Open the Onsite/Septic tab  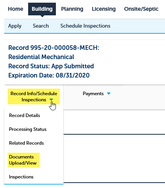141,9
